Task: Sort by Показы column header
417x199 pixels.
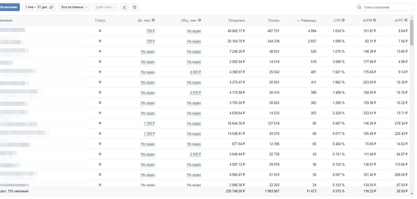Action: click(x=274, y=20)
